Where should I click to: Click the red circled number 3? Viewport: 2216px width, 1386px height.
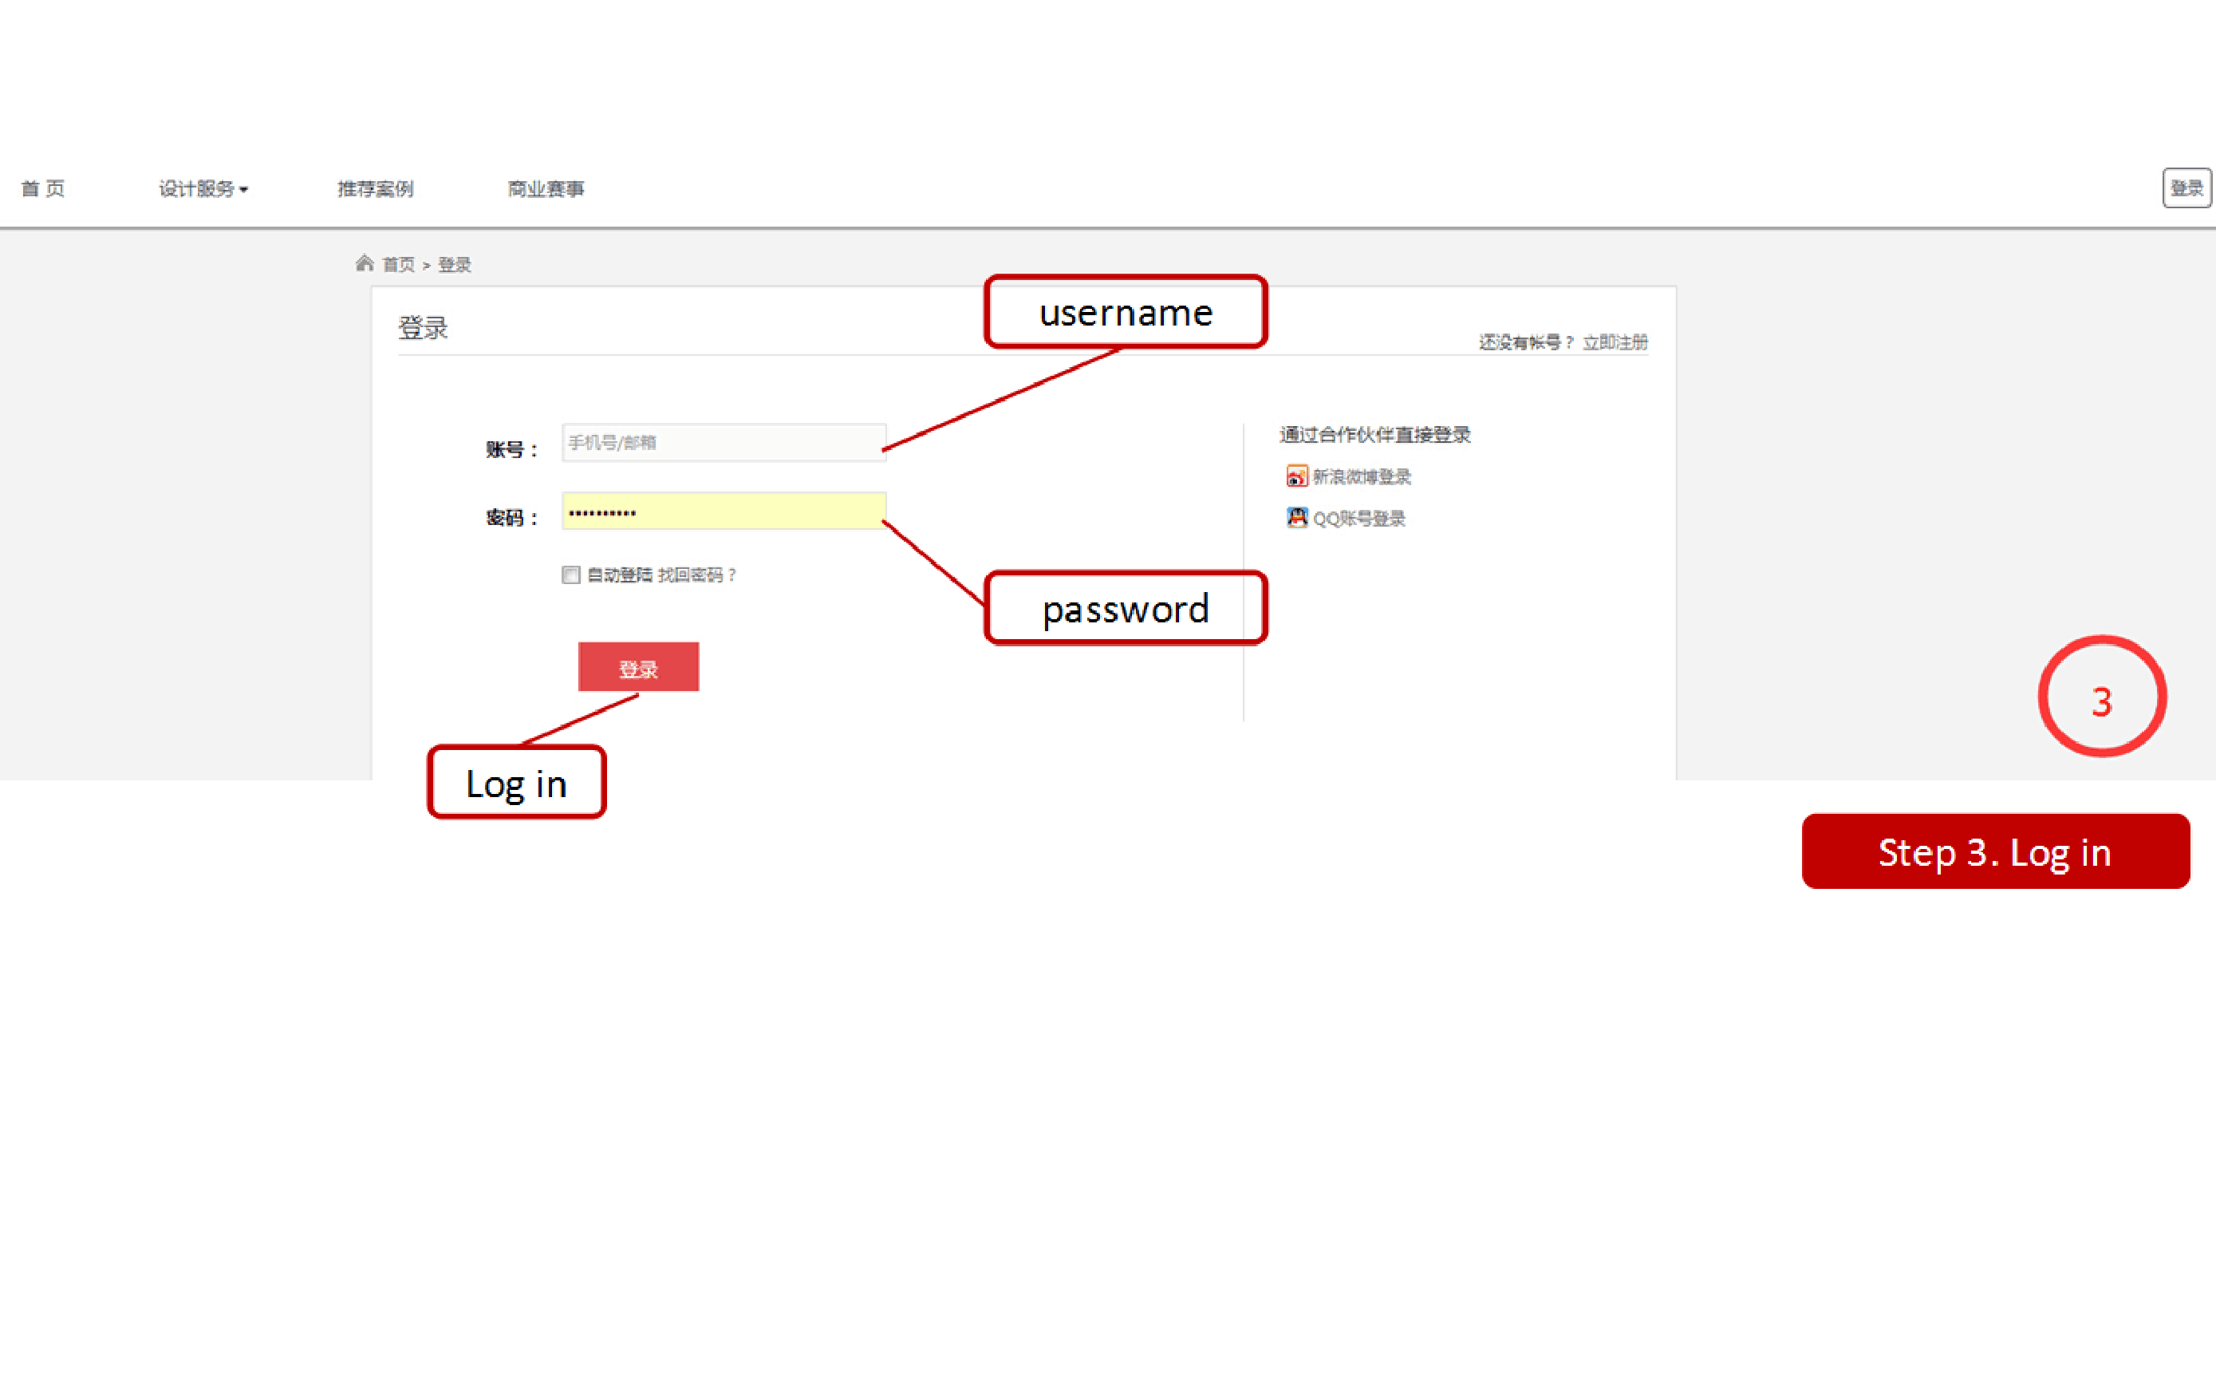pyautogui.click(x=2101, y=697)
